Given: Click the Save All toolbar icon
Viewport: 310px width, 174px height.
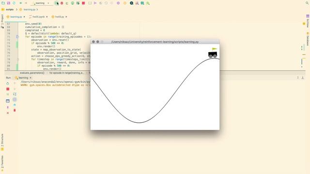Looking at the screenshot, I should [9, 3].
